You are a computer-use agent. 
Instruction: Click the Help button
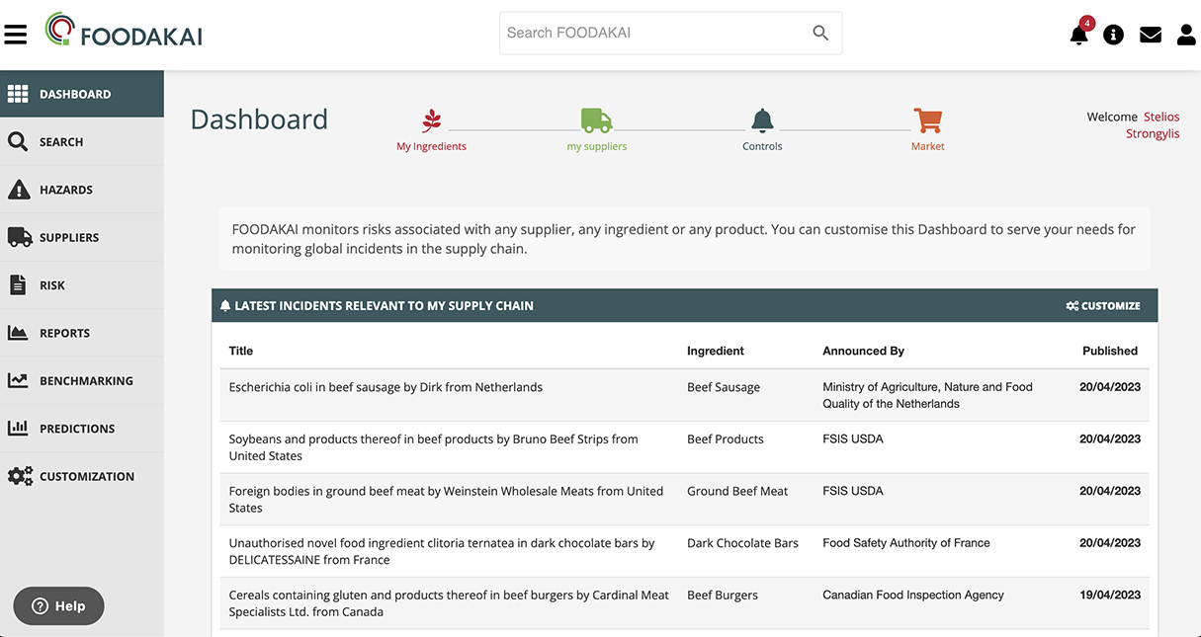(x=58, y=606)
